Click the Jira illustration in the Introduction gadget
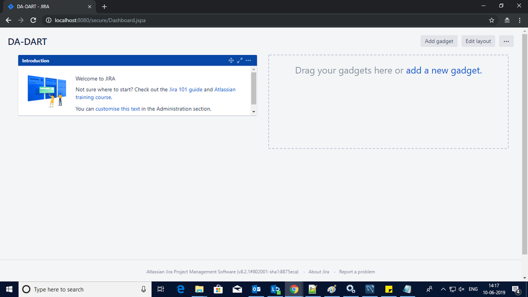Viewport: 528px width, 297px height. (47, 91)
